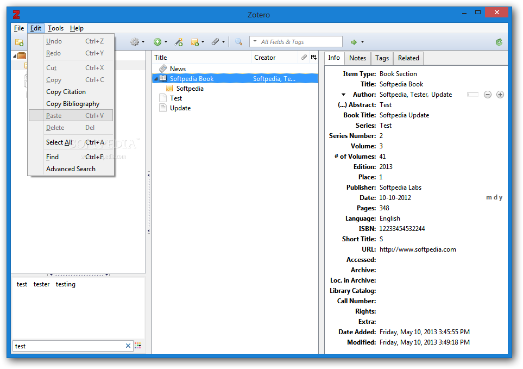
Task: Choose Advanced Search from Edit menu
Action: tap(71, 169)
